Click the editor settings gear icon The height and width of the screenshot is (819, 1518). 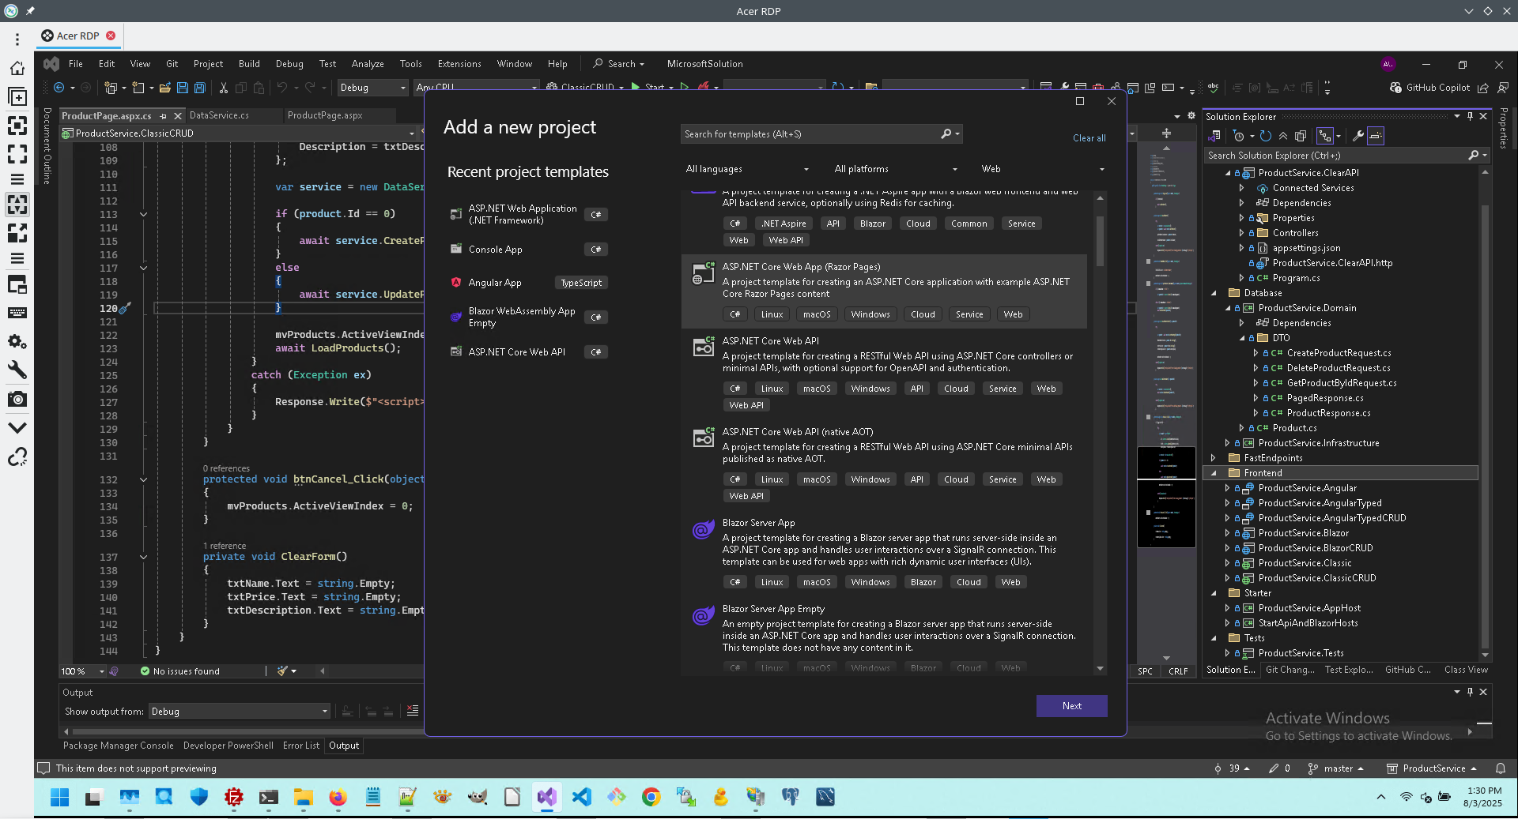click(1191, 115)
